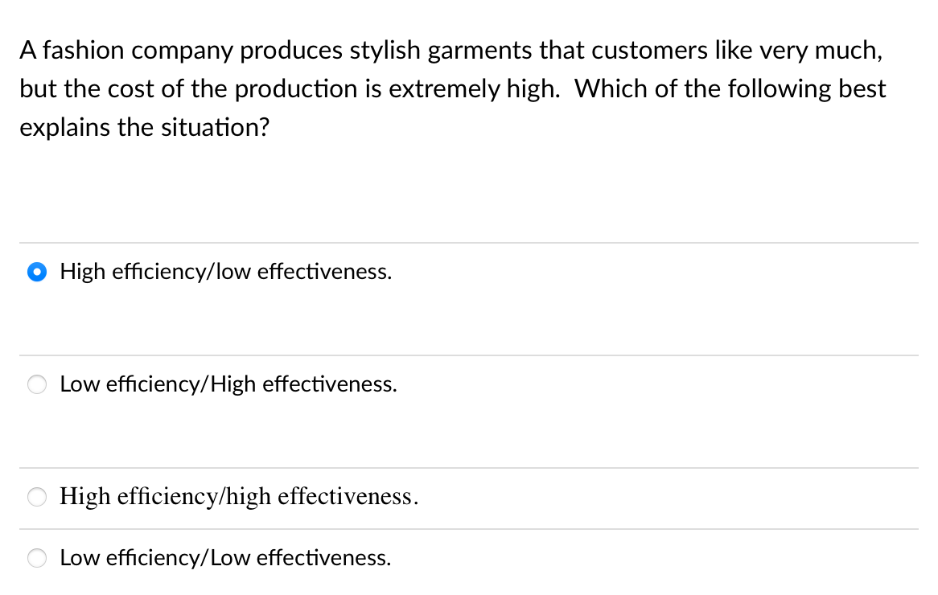Click the Low efficiency/Low effectiveness label

pos(225,557)
